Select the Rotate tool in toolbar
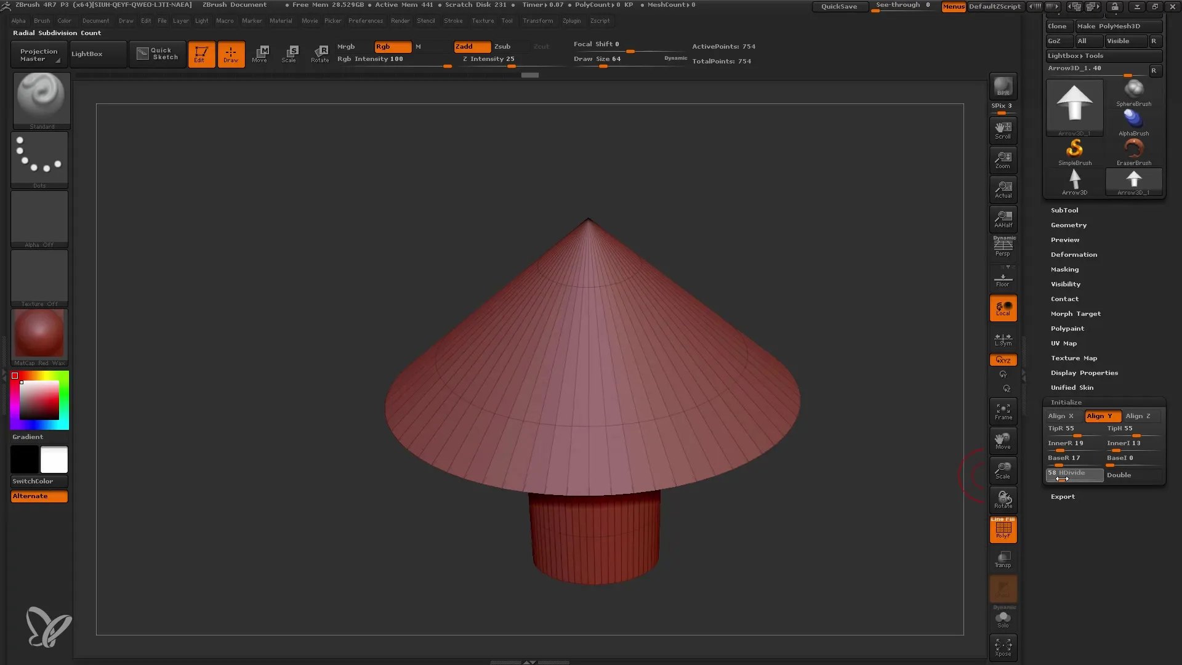This screenshot has height=665, width=1182. click(x=320, y=54)
